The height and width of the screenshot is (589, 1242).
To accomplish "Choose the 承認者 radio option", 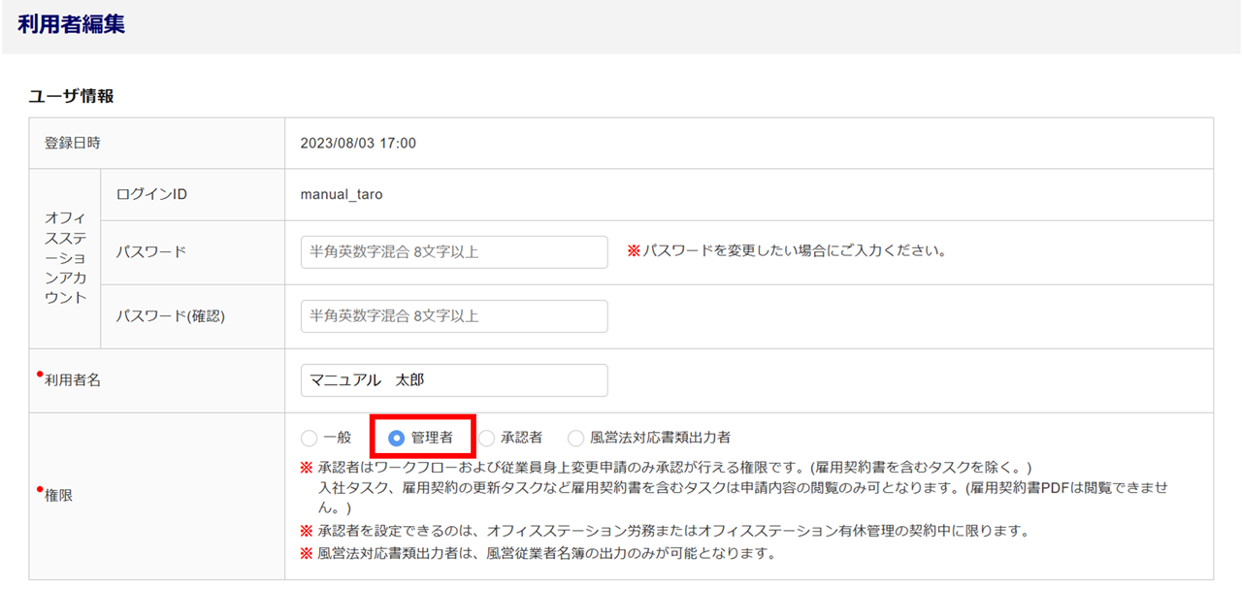I will click(487, 438).
